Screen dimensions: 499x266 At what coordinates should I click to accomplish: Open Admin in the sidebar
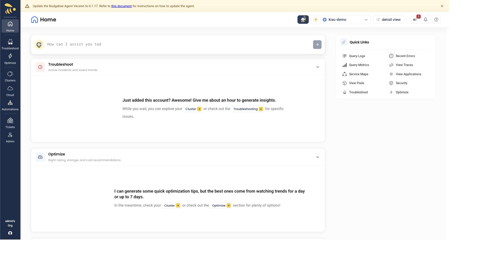tap(10, 138)
